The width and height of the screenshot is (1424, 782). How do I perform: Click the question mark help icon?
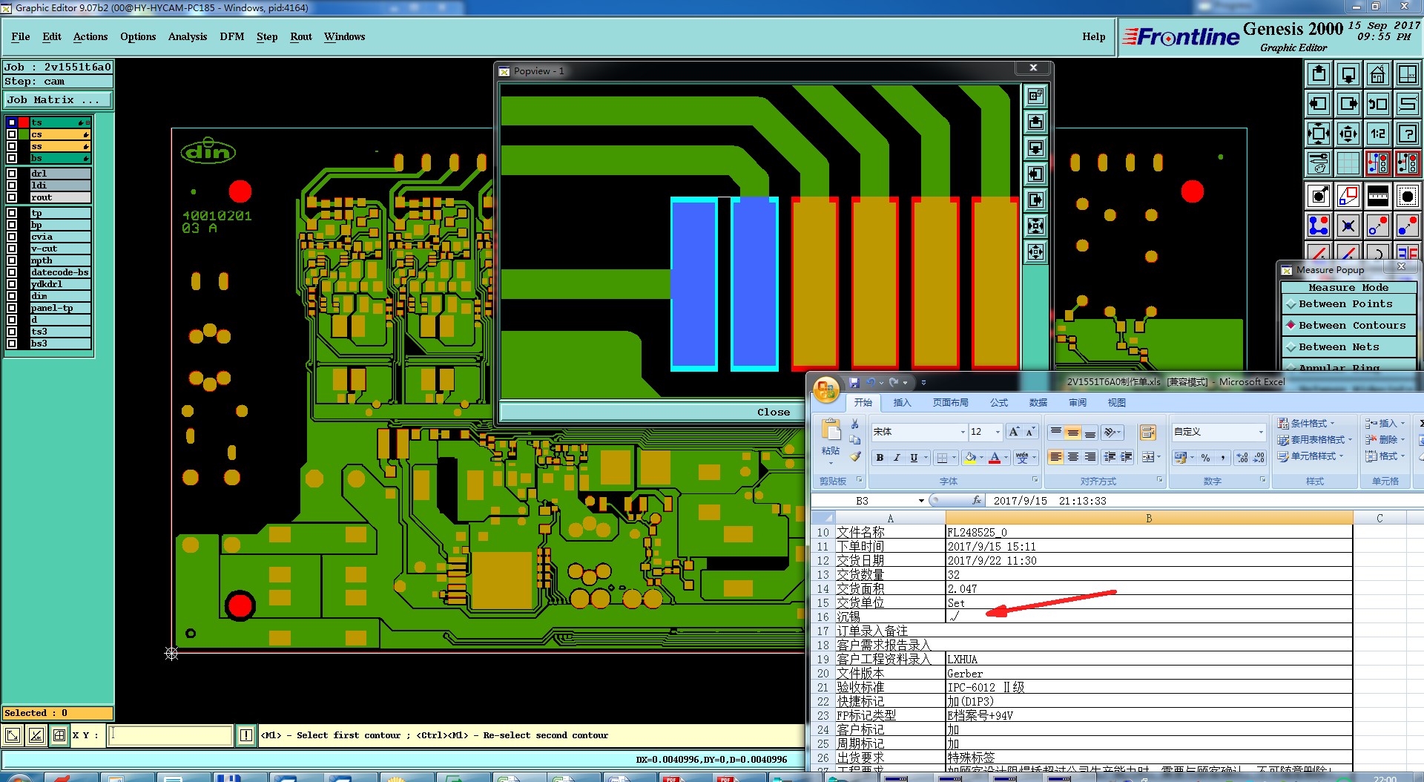click(1408, 134)
